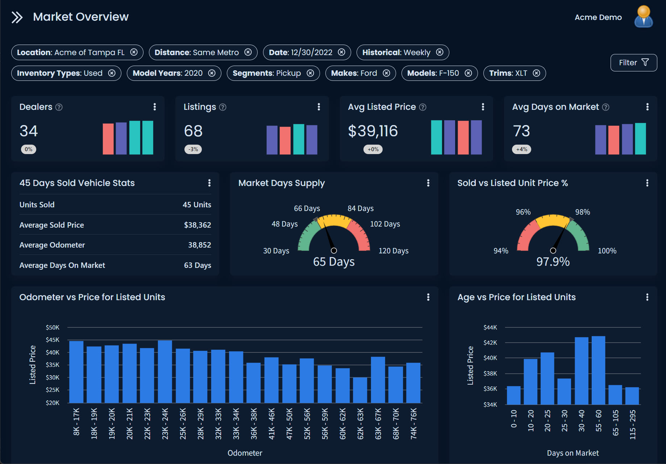This screenshot has height=464, width=666.
Task: Open help icon beside Avg Listed Price
Action: (423, 107)
